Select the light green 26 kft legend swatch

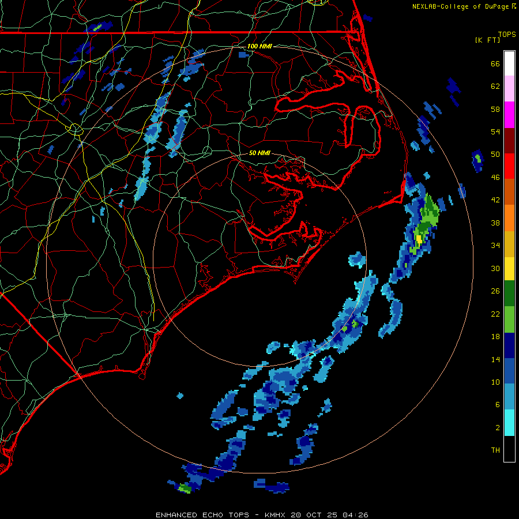509,319
